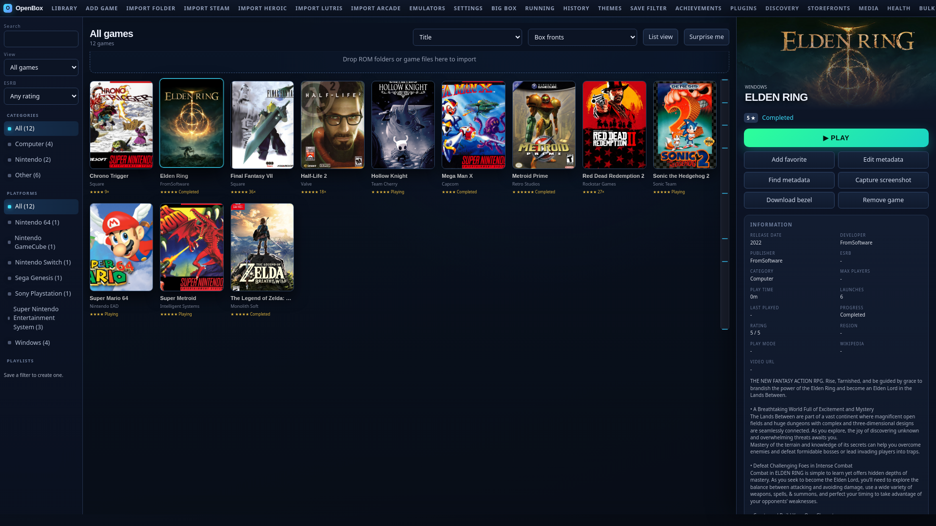The image size is (936, 526).
Task: Click the Remove game button
Action: tap(883, 200)
